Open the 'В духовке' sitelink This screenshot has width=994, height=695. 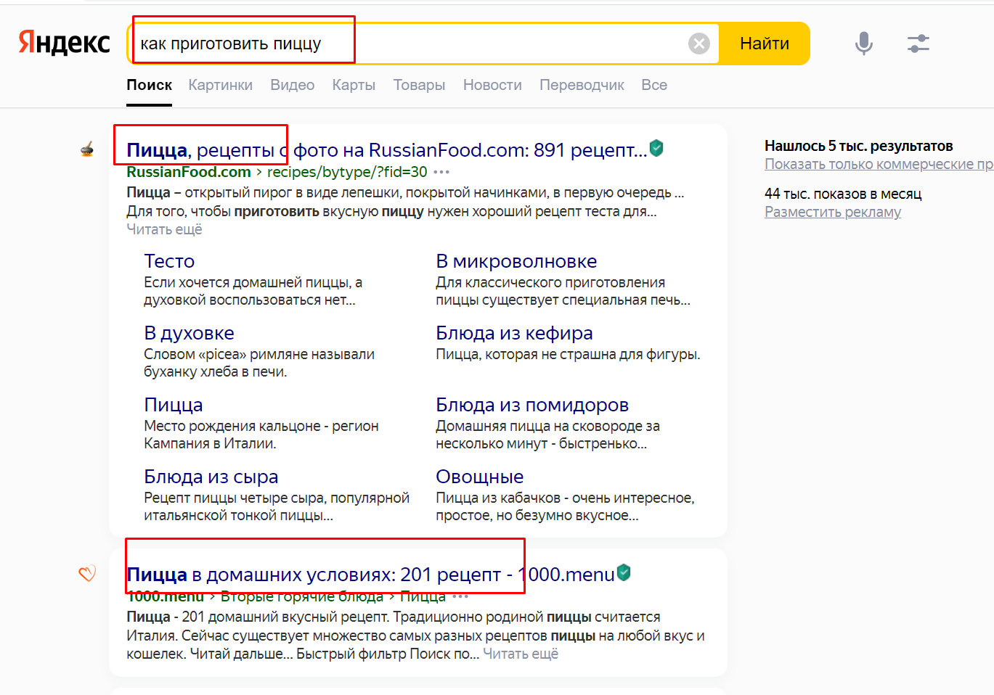[x=189, y=333]
